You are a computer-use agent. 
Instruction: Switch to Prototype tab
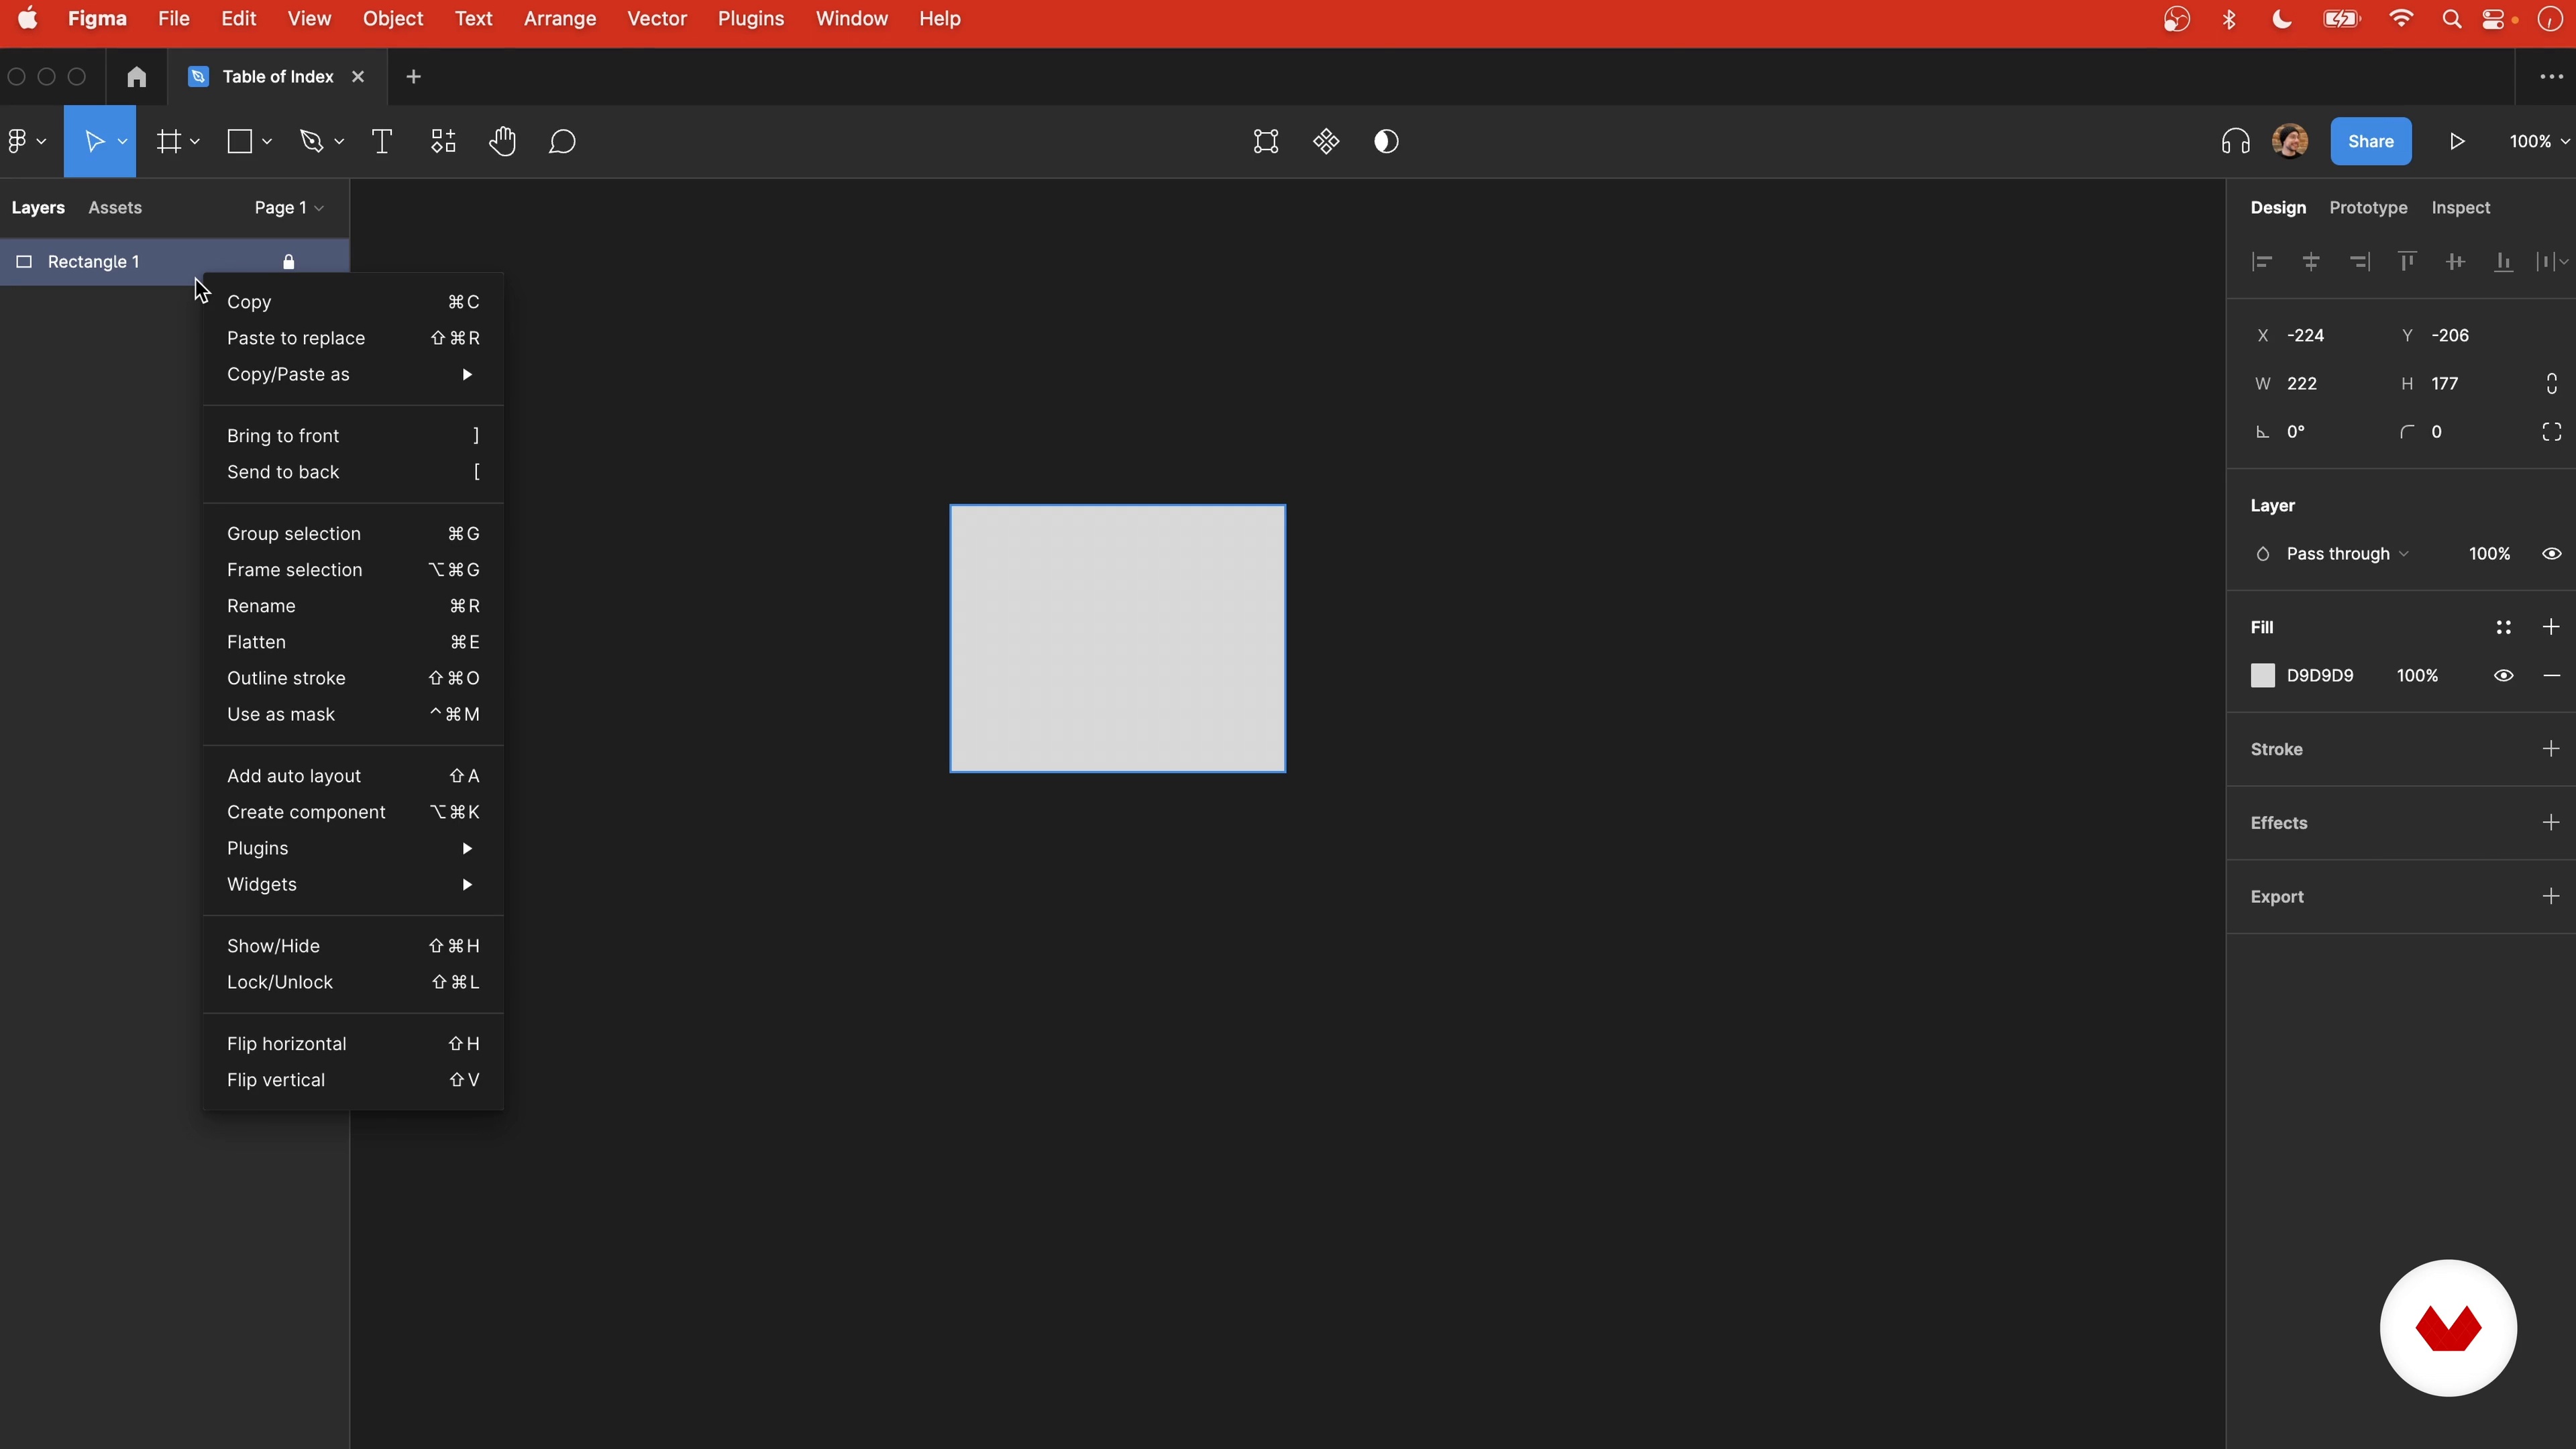(2368, 208)
